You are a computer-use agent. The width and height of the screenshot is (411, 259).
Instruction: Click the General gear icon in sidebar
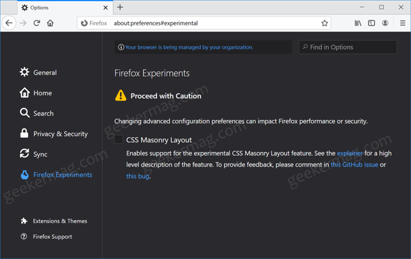[x=25, y=72]
